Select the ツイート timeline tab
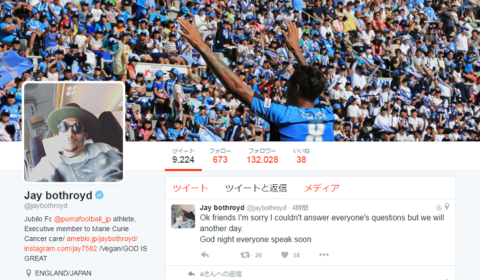 (x=190, y=188)
